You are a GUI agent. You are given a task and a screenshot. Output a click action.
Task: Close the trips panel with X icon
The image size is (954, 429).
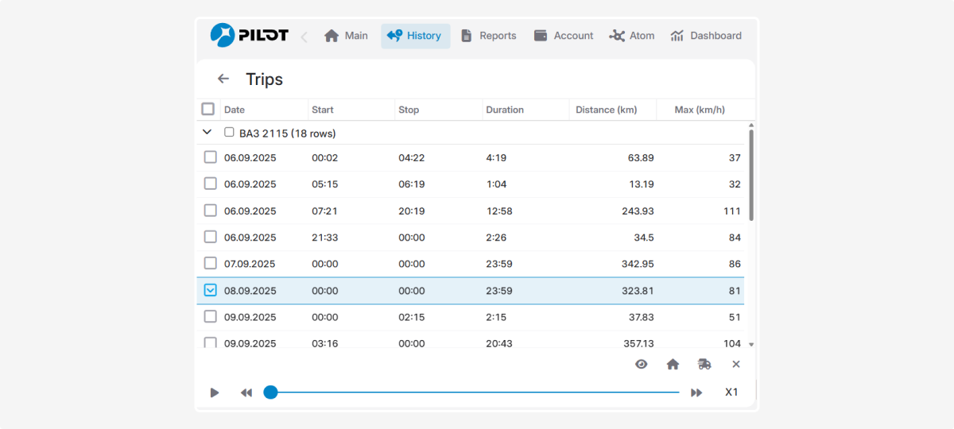tap(736, 364)
